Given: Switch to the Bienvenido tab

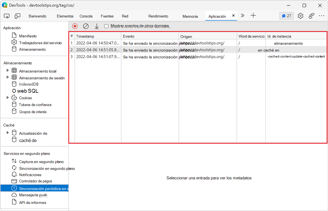Looking at the screenshot, I should point(37,16).
